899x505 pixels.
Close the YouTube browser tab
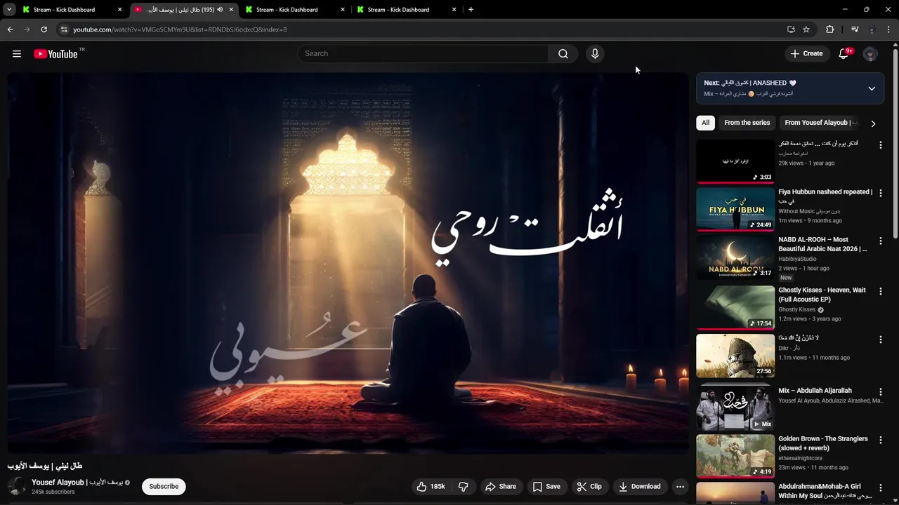pos(231,10)
